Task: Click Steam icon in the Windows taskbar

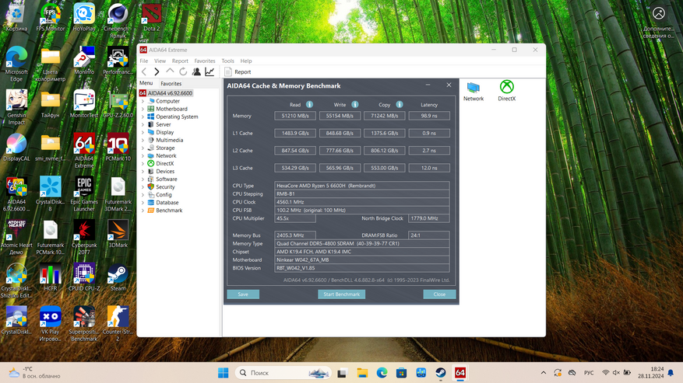Action: click(440, 374)
